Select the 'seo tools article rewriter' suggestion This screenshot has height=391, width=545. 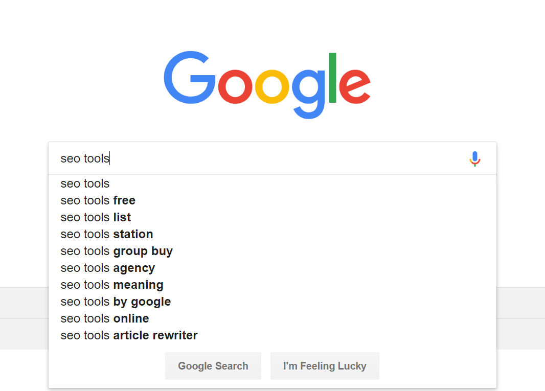click(x=272, y=335)
